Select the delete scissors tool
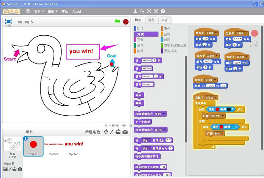Image resolution: width=264 pixels, height=178 pixels. coord(142,11)
